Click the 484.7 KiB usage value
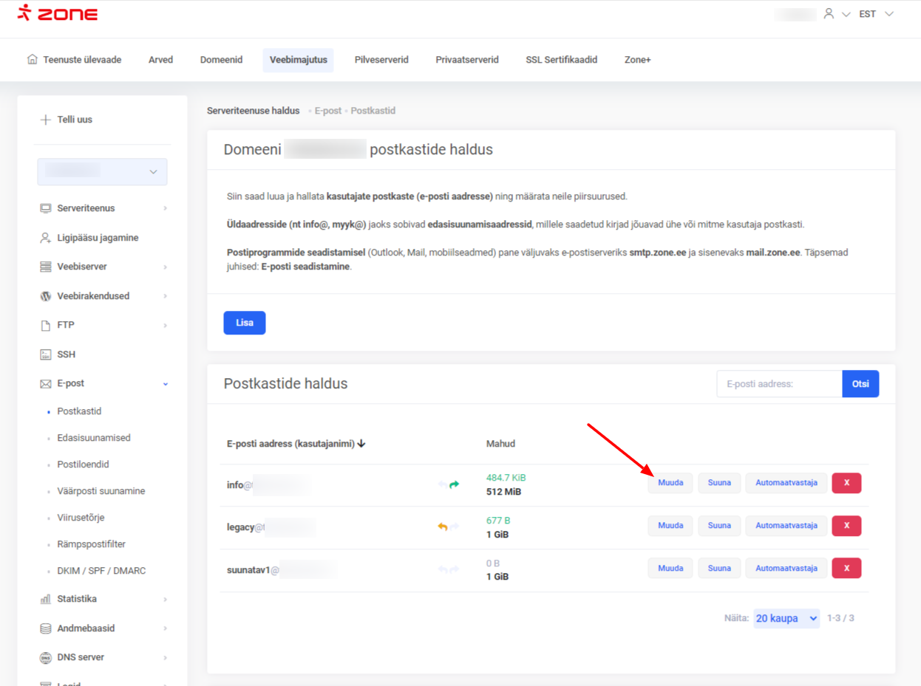Screen dimensions: 921x686 [x=506, y=478]
